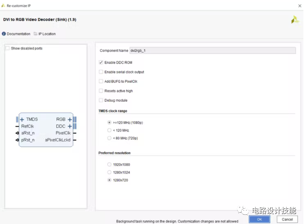Select < 80 MHz (720p) clock range
306x224 pixels.
[x=109, y=138]
